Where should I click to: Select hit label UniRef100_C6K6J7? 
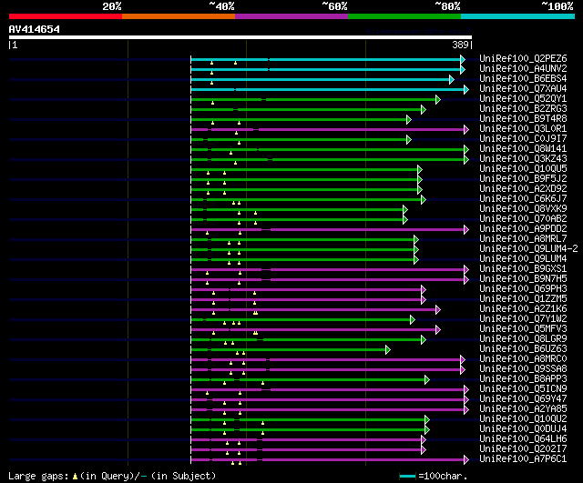(x=523, y=199)
